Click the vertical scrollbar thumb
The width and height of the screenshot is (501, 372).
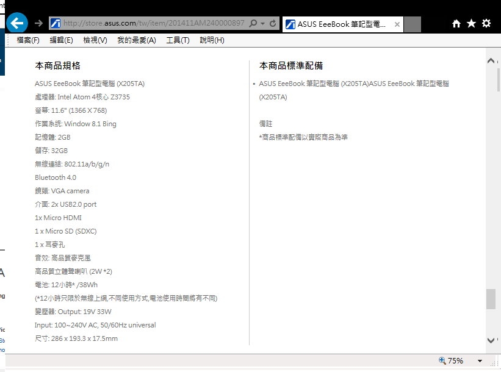[491, 299]
